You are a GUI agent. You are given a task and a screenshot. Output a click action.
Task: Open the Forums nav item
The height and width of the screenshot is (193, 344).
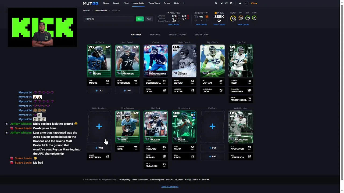point(167,3)
